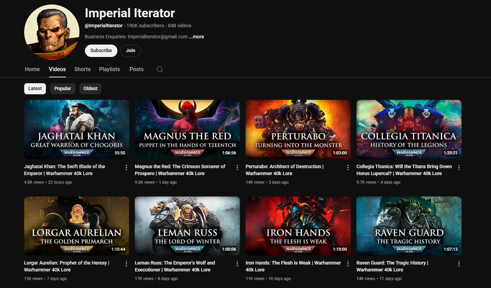Play the Collegia Titanica thumbnail
Screen dimensions: 491x288
(x=409, y=129)
